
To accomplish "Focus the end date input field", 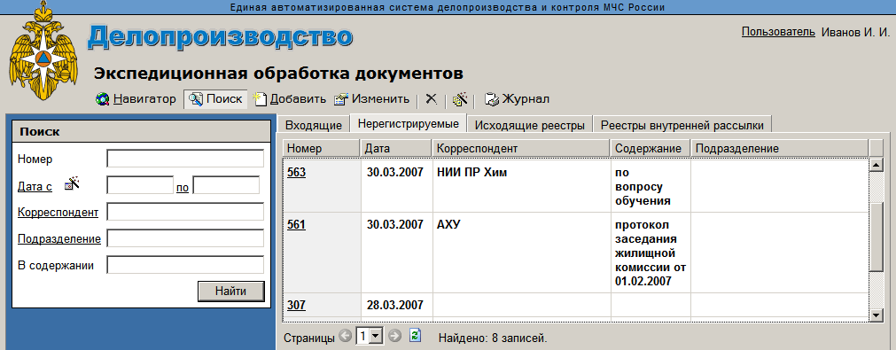I will click(x=226, y=185).
